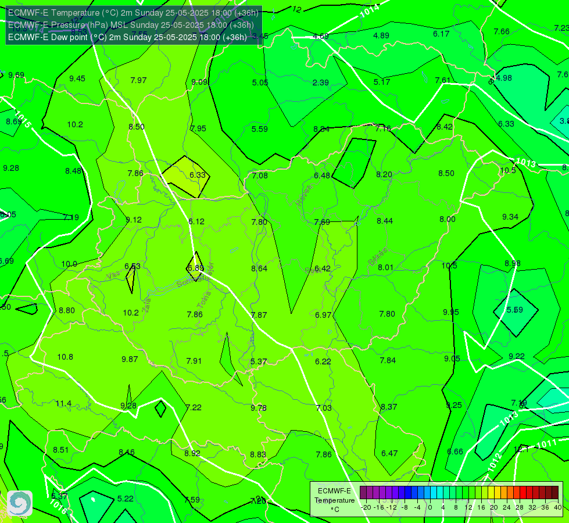Click the 8.44 grid value

(x=385, y=221)
